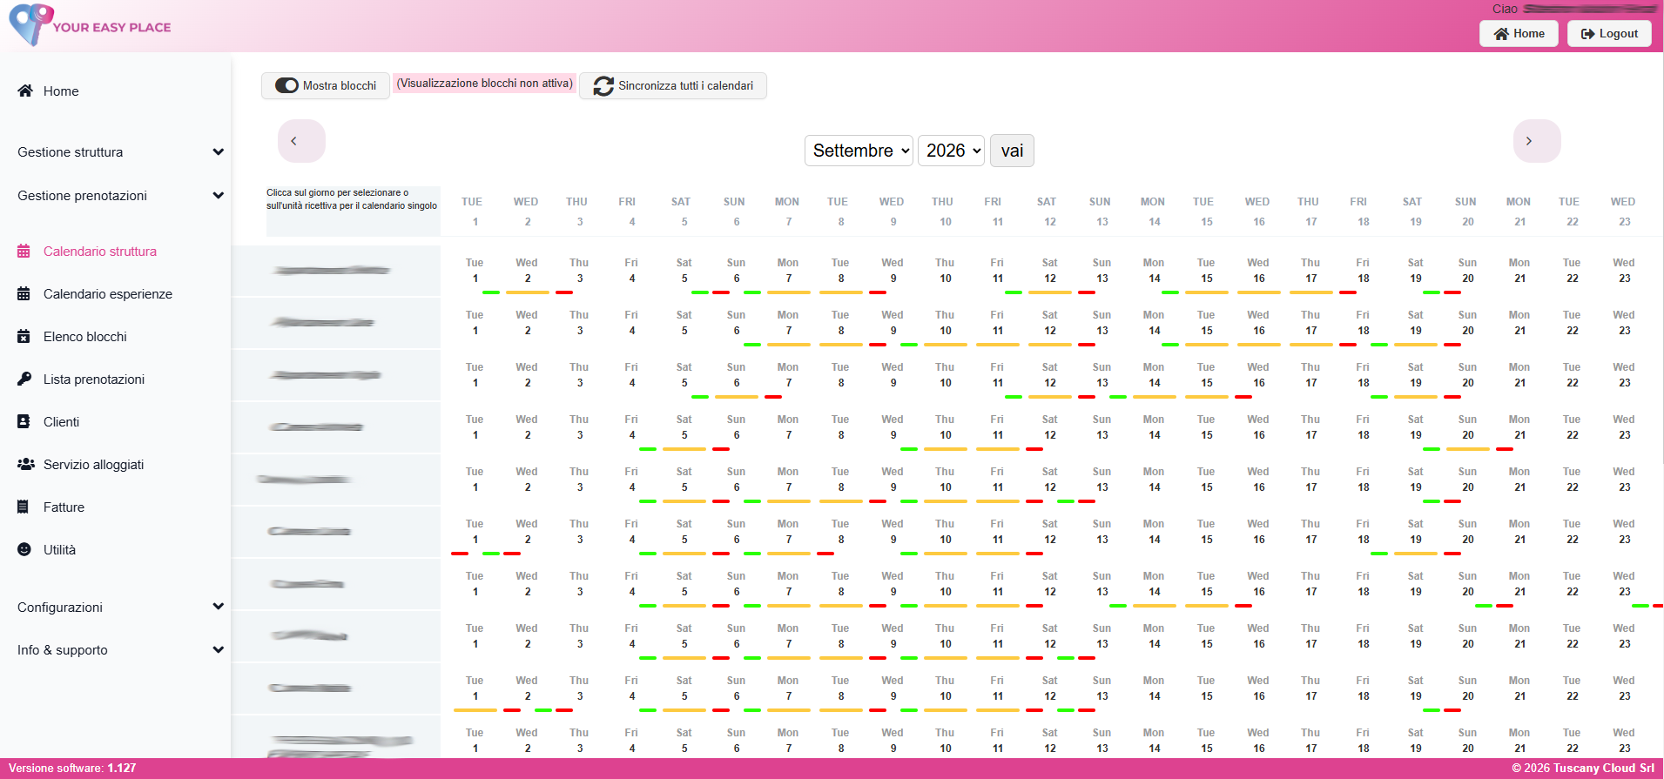Image resolution: width=1664 pixels, height=779 pixels.
Task: Click Mon 7 in the second unit row
Action: [x=788, y=323]
